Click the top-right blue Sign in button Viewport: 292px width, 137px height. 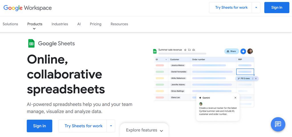click(277, 8)
